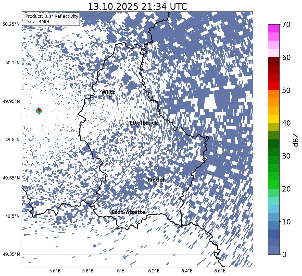
Task: Click the orange colorbar segment below 50
Action: 273,94
